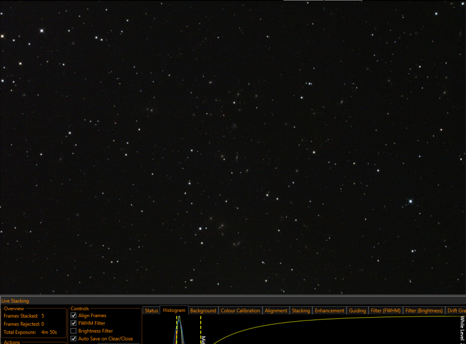Open the Alignment tab
The height and width of the screenshot is (344, 466).
[x=276, y=311]
